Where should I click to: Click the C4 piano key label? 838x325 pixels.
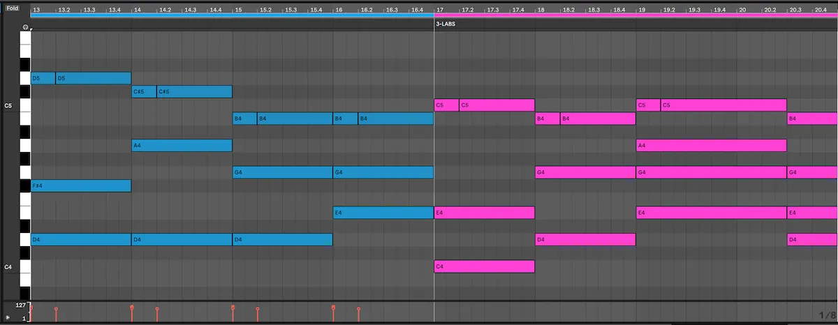pos(8,267)
